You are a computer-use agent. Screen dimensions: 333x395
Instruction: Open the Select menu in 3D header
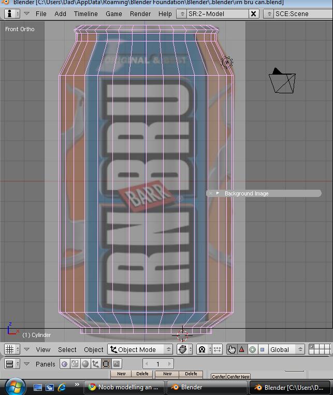pos(67,350)
